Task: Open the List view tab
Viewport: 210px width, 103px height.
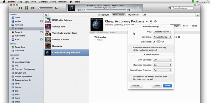Action: pos(144,15)
